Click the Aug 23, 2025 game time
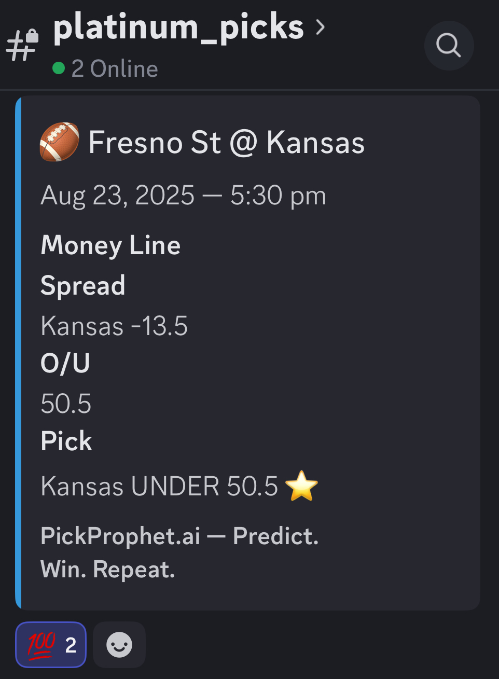Viewport: 499px width, 679px height. 184,196
